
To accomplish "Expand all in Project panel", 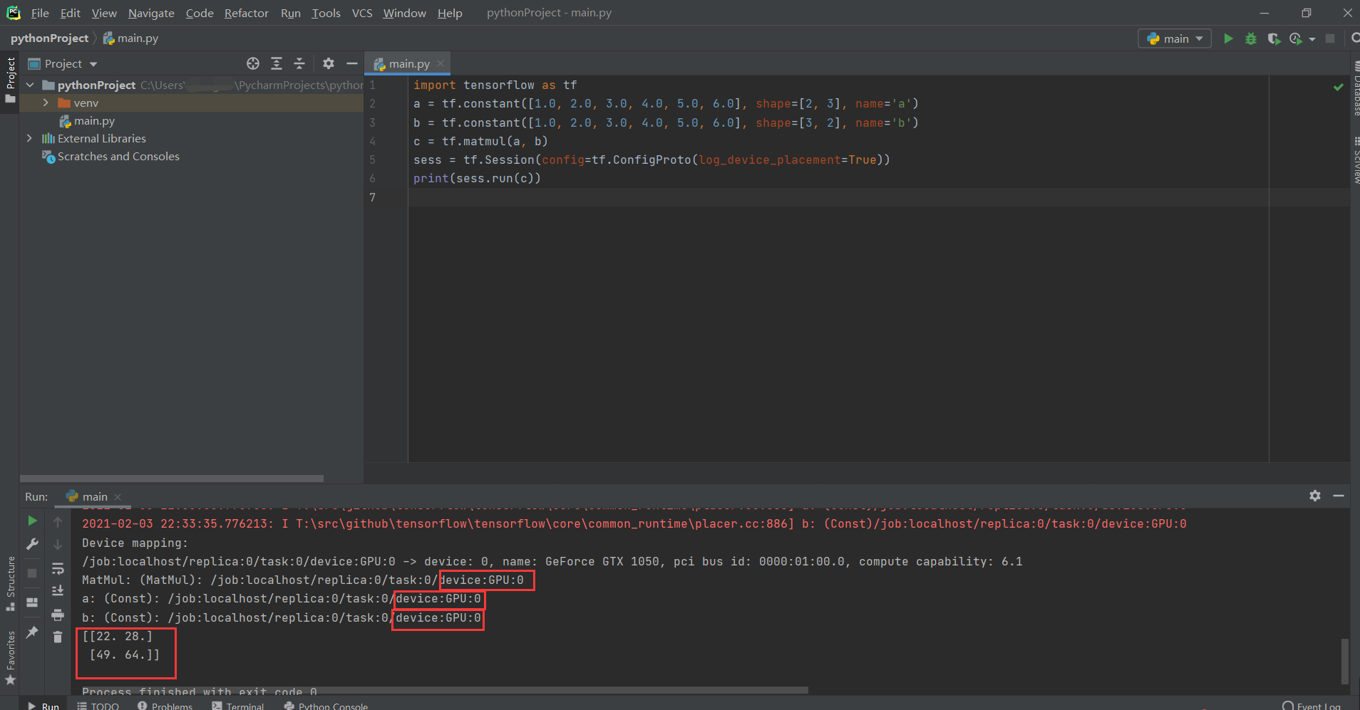I will pyautogui.click(x=277, y=63).
